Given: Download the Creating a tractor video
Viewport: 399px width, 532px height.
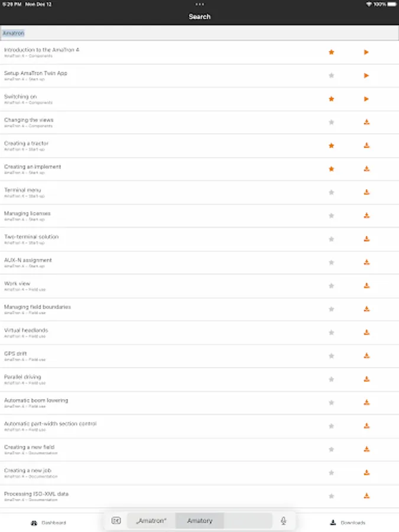Looking at the screenshot, I should [366, 145].
